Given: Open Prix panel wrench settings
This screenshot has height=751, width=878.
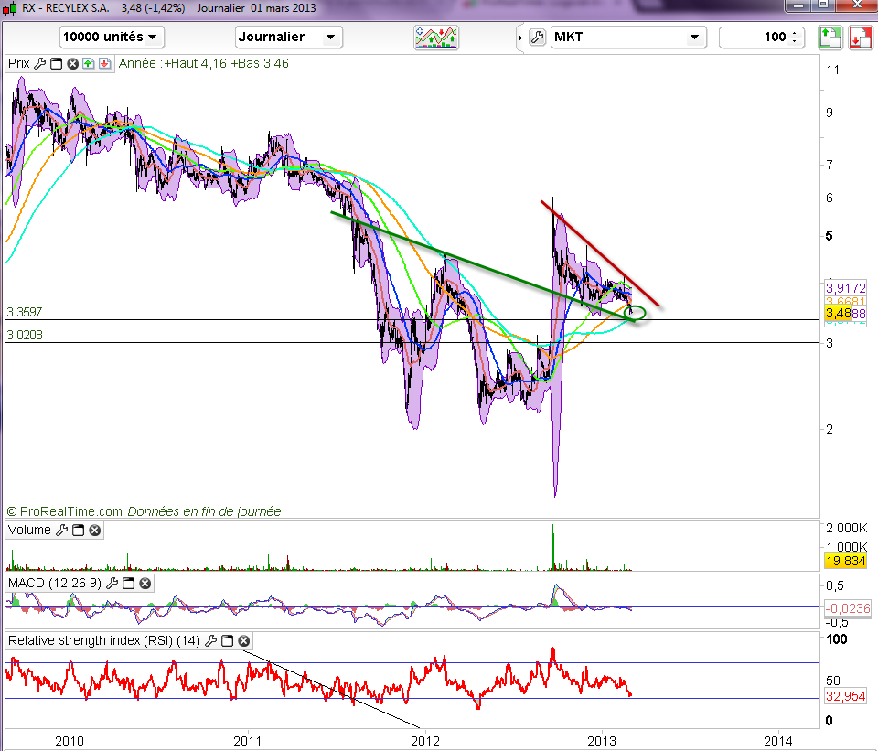Looking at the screenshot, I should click(x=39, y=64).
